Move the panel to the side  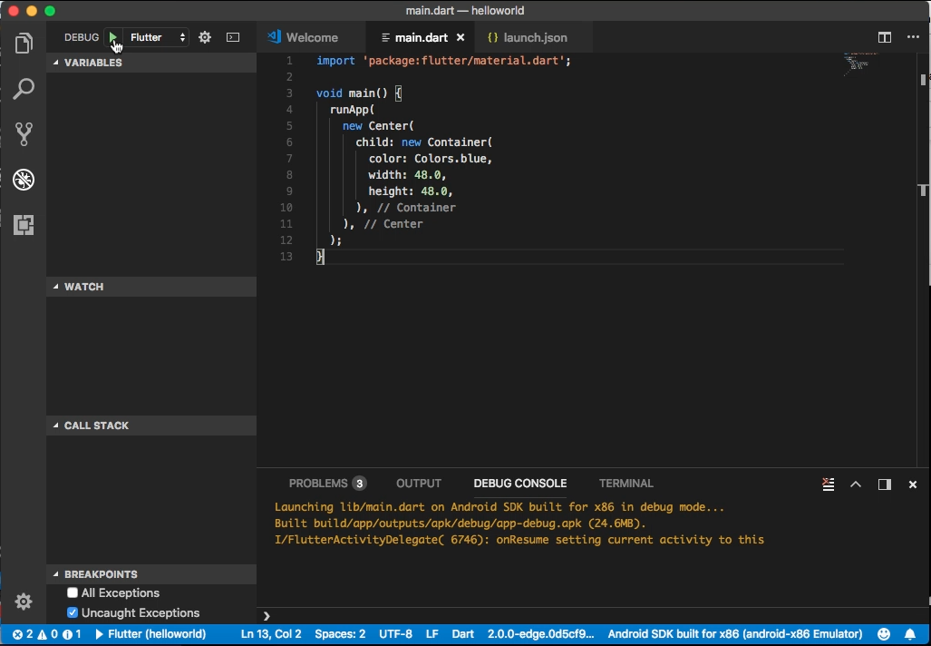coord(885,484)
